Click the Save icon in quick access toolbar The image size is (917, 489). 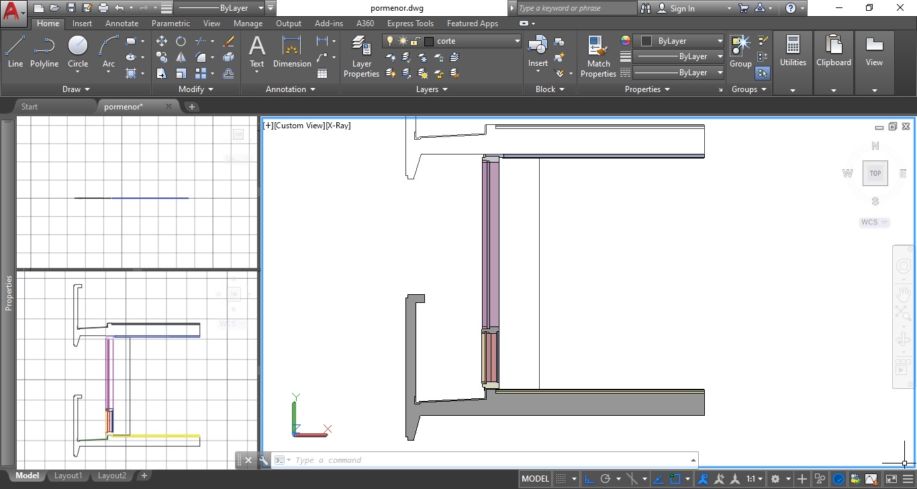[x=70, y=8]
